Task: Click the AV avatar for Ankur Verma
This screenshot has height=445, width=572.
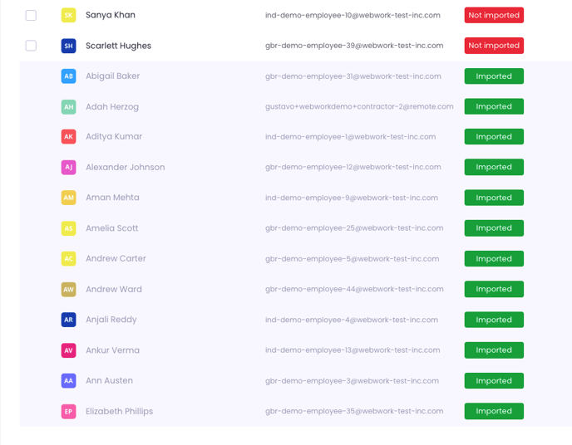Action: pos(68,350)
